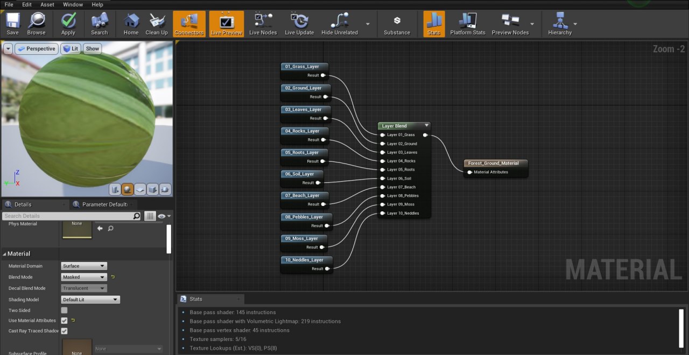Screen dimensions: 689x355
Task: Toggle Live Update in the toolbar
Action: click(299, 24)
